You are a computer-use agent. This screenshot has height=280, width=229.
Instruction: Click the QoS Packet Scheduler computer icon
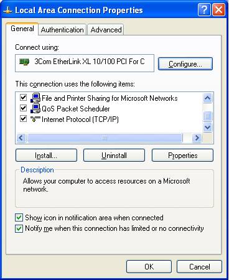coord(35,108)
